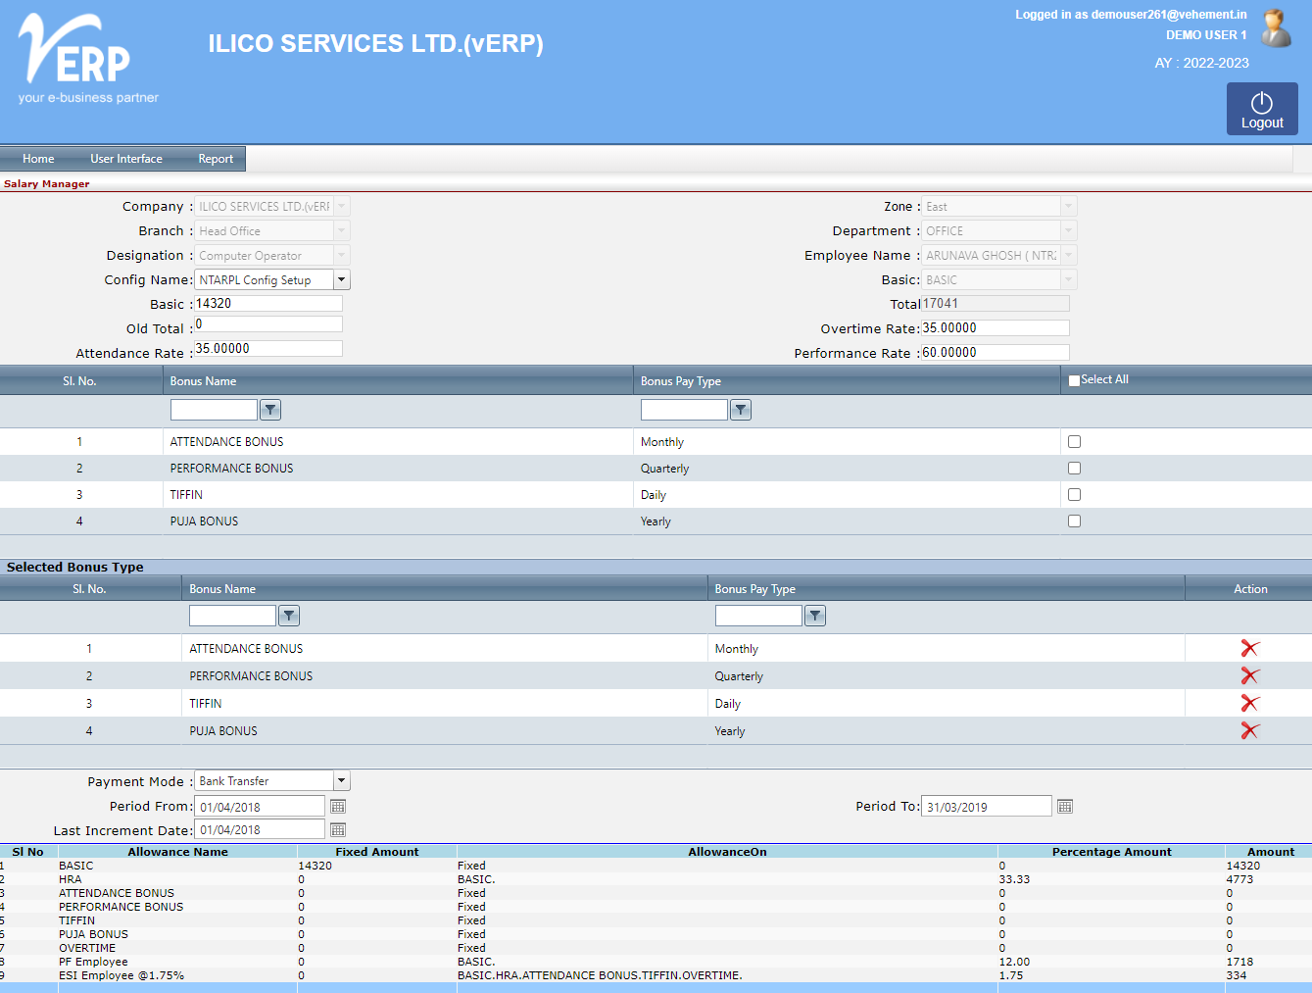Click the vERP logo
This screenshot has height=993, width=1312.
(x=88, y=59)
